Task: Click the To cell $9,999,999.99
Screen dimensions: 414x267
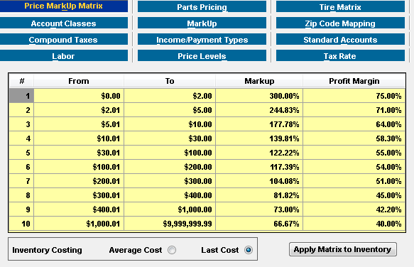Action: click(170, 224)
